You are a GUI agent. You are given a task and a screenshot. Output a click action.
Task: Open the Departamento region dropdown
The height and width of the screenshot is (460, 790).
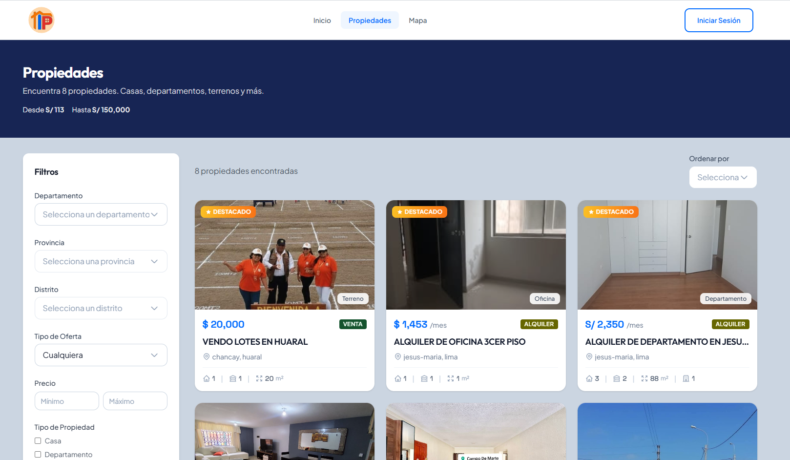tap(101, 214)
